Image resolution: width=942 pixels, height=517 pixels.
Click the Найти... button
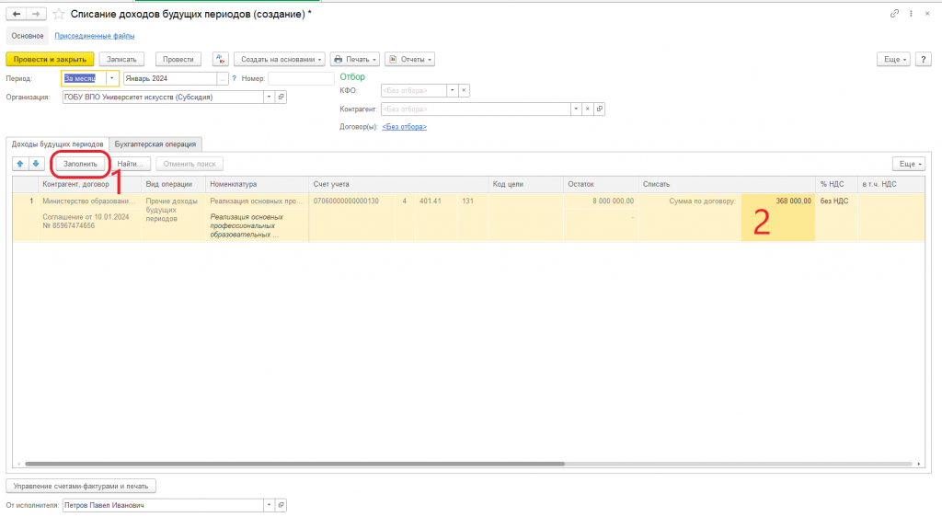click(x=130, y=164)
